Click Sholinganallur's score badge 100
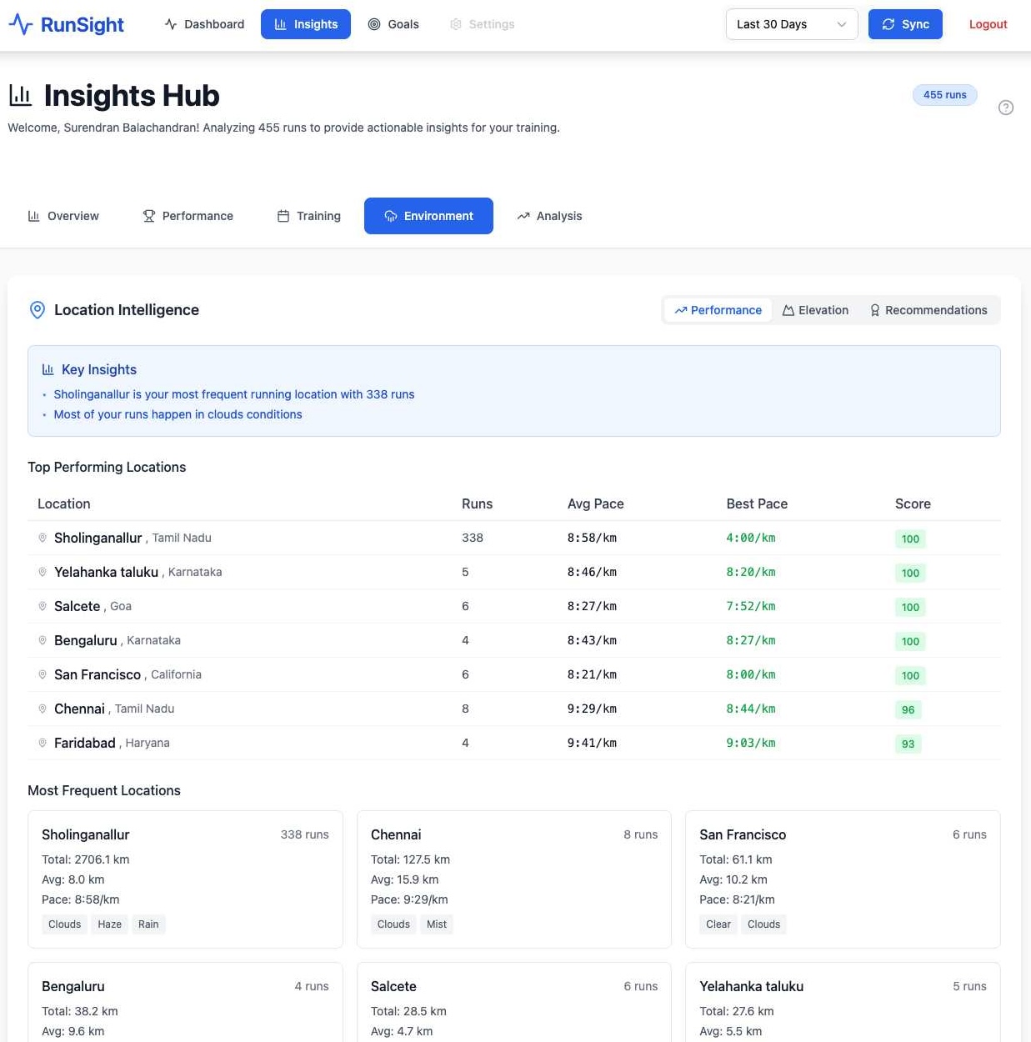Viewport: 1031px width, 1042px height. 910,539
